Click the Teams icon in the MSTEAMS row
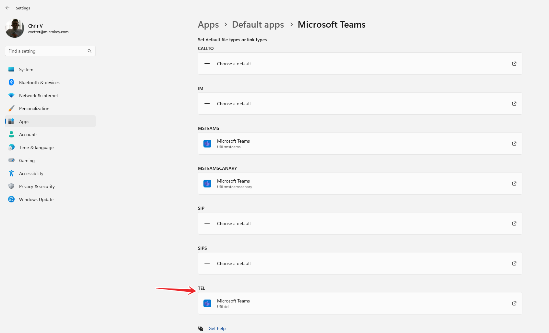Viewport: 549px width, 333px height. pyautogui.click(x=207, y=144)
